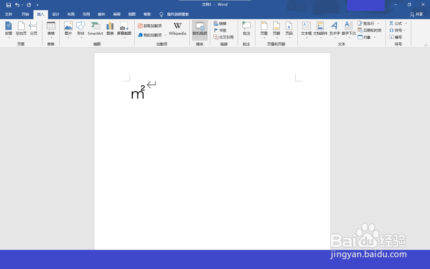The width and height of the screenshot is (430, 269).
Task: Open the 形状 shapes gallery
Action: pyautogui.click(x=81, y=30)
